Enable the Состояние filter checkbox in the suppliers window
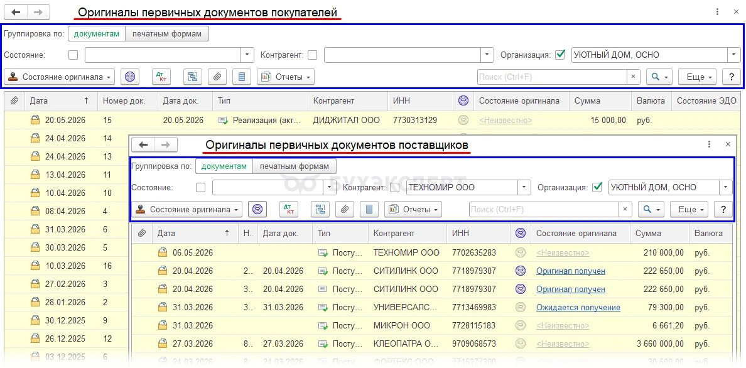 [201, 187]
